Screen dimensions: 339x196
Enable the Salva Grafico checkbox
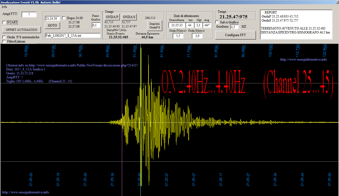pyautogui.click(x=217, y=22)
